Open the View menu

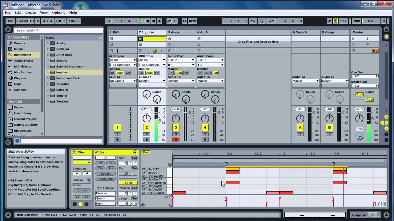coord(44,13)
